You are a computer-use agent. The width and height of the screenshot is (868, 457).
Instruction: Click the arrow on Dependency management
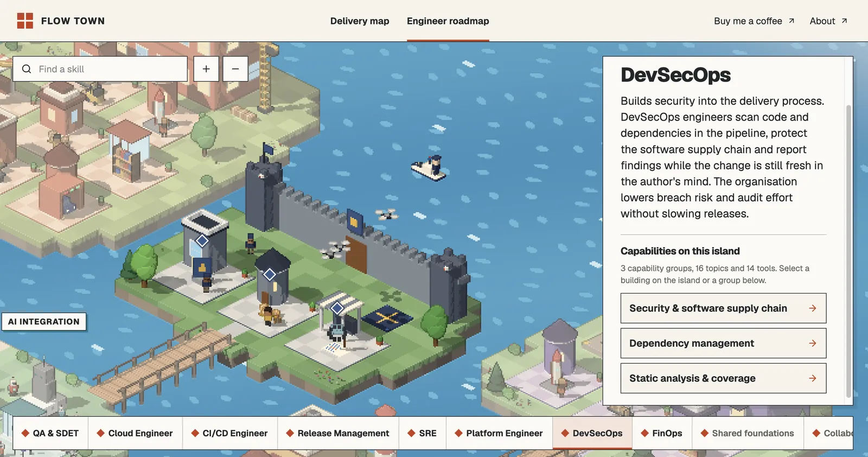point(813,343)
